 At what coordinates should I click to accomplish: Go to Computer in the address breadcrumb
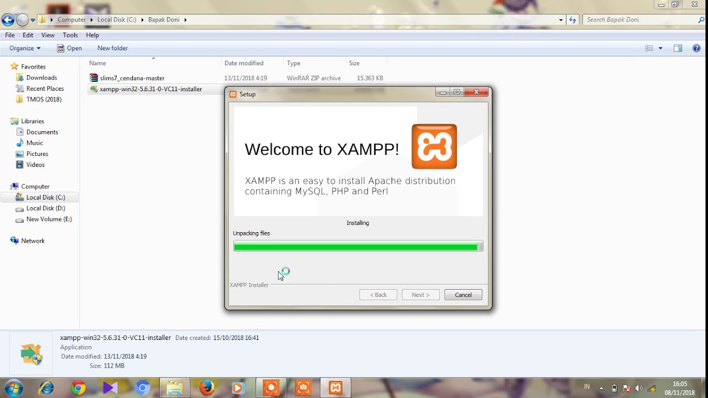72,20
